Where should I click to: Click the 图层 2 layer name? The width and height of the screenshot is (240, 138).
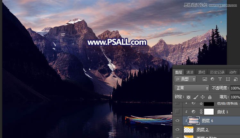pos(203,130)
